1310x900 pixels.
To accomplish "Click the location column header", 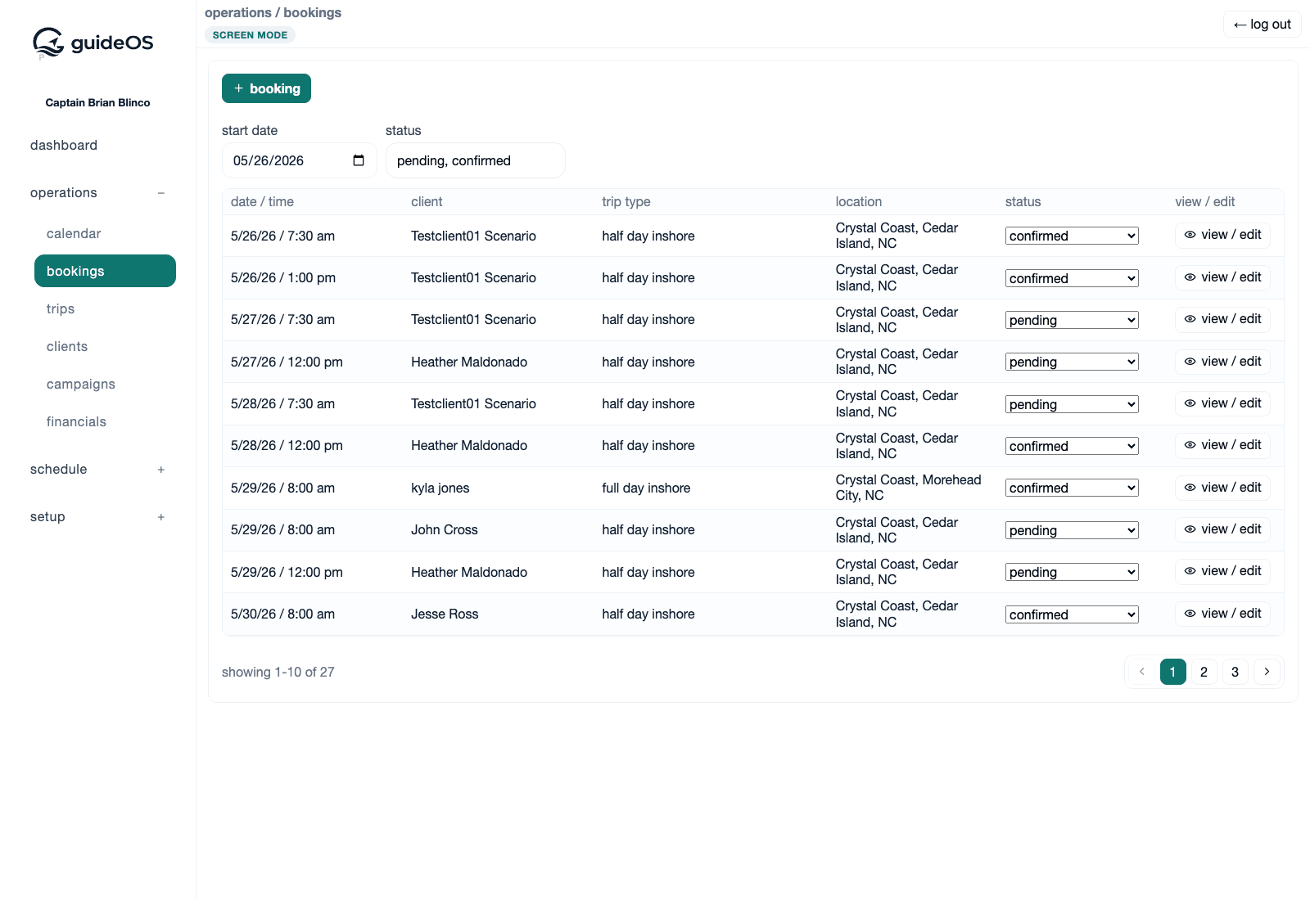I will point(859,201).
